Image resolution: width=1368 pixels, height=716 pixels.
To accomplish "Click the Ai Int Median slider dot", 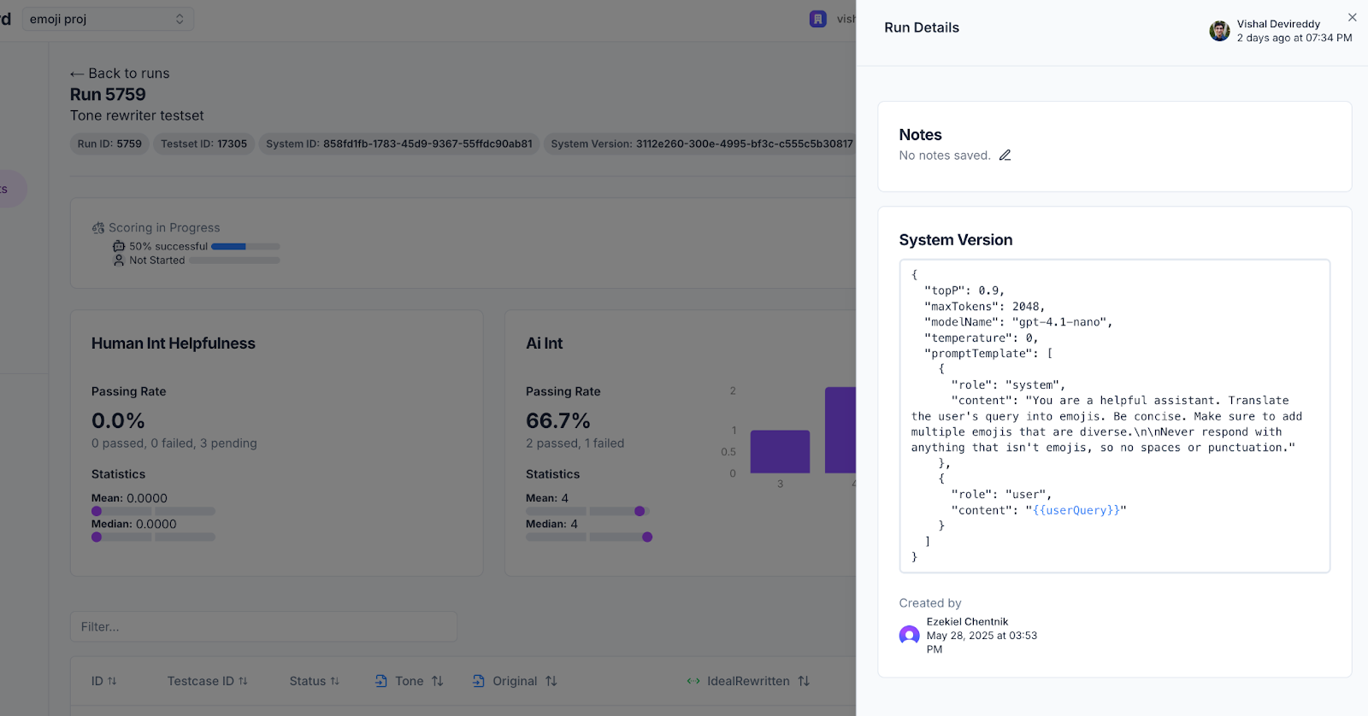I will pos(647,537).
